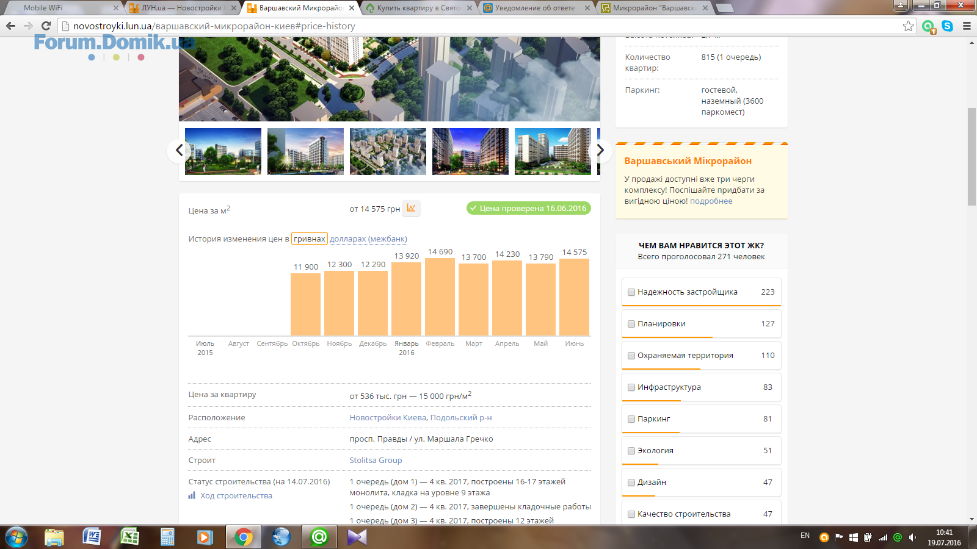Click the June 14 575 price bar
Image resolution: width=977 pixels, height=549 pixels.
pos(574,297)
